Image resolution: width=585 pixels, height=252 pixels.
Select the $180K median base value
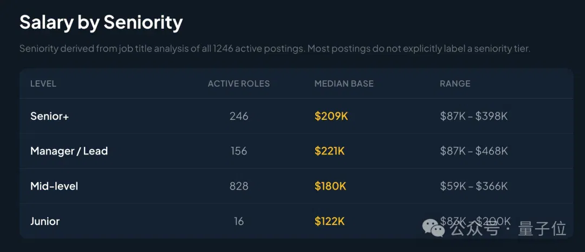(330, 186)
